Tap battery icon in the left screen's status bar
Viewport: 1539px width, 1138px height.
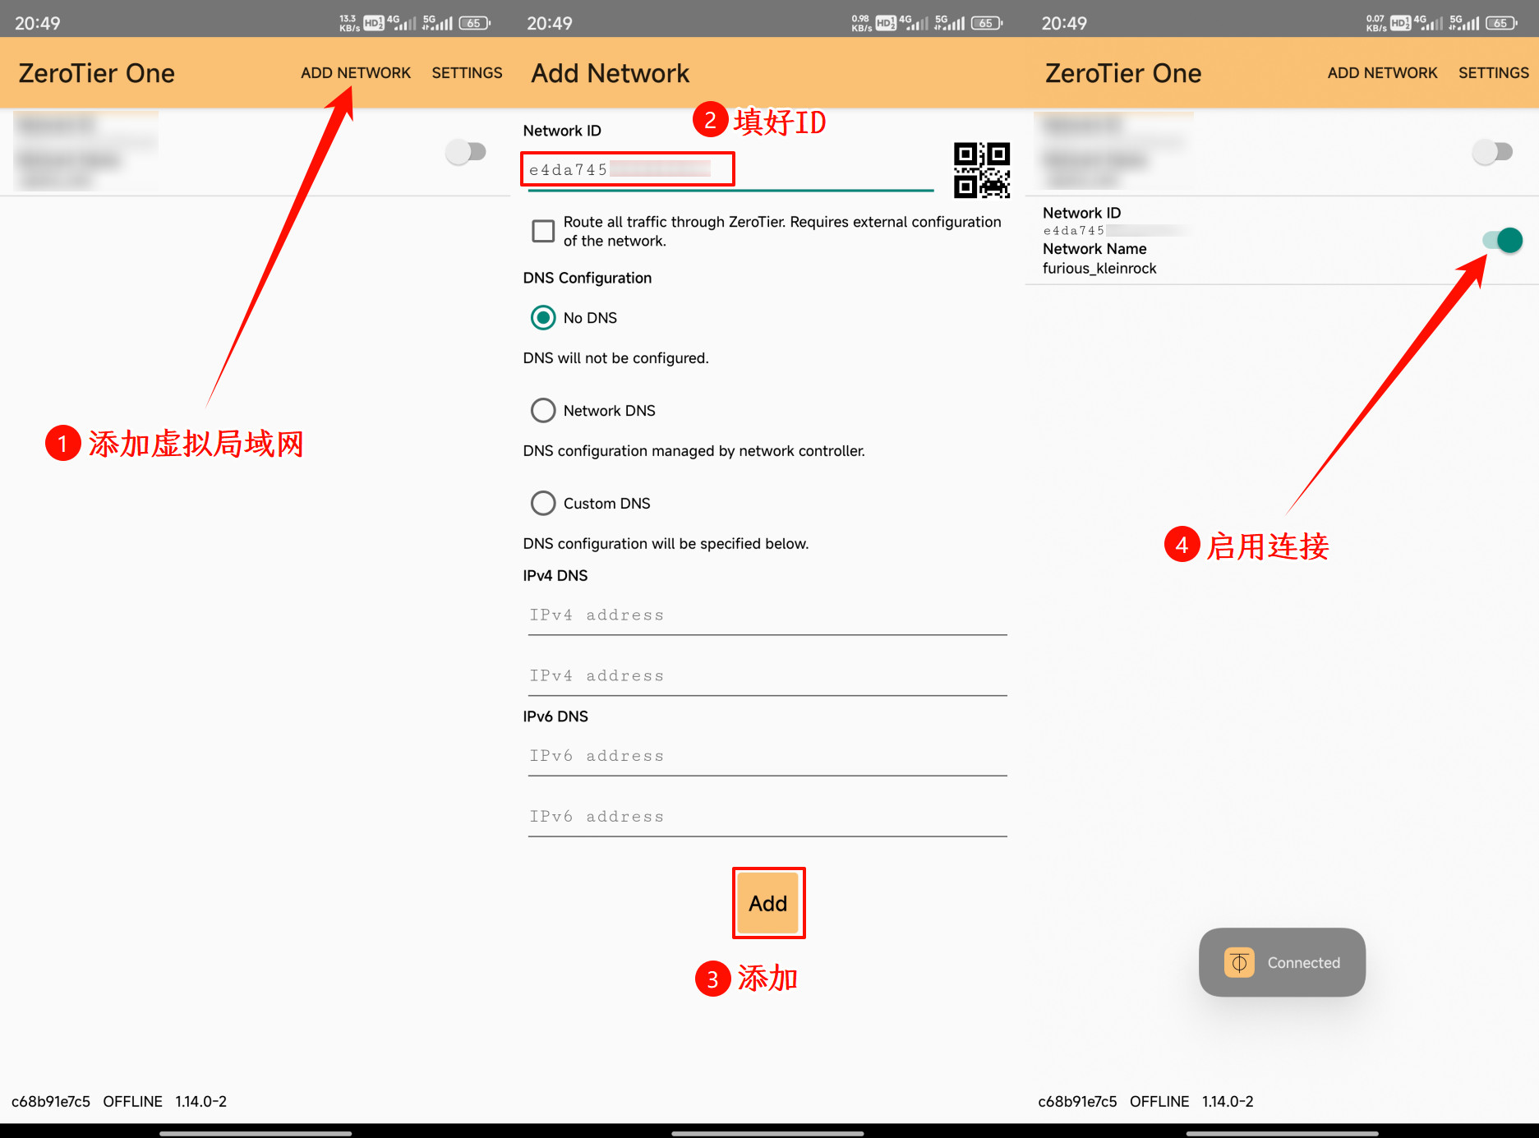(474, 23)
